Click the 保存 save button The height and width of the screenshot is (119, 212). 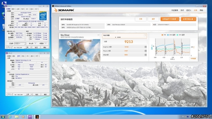153,19
